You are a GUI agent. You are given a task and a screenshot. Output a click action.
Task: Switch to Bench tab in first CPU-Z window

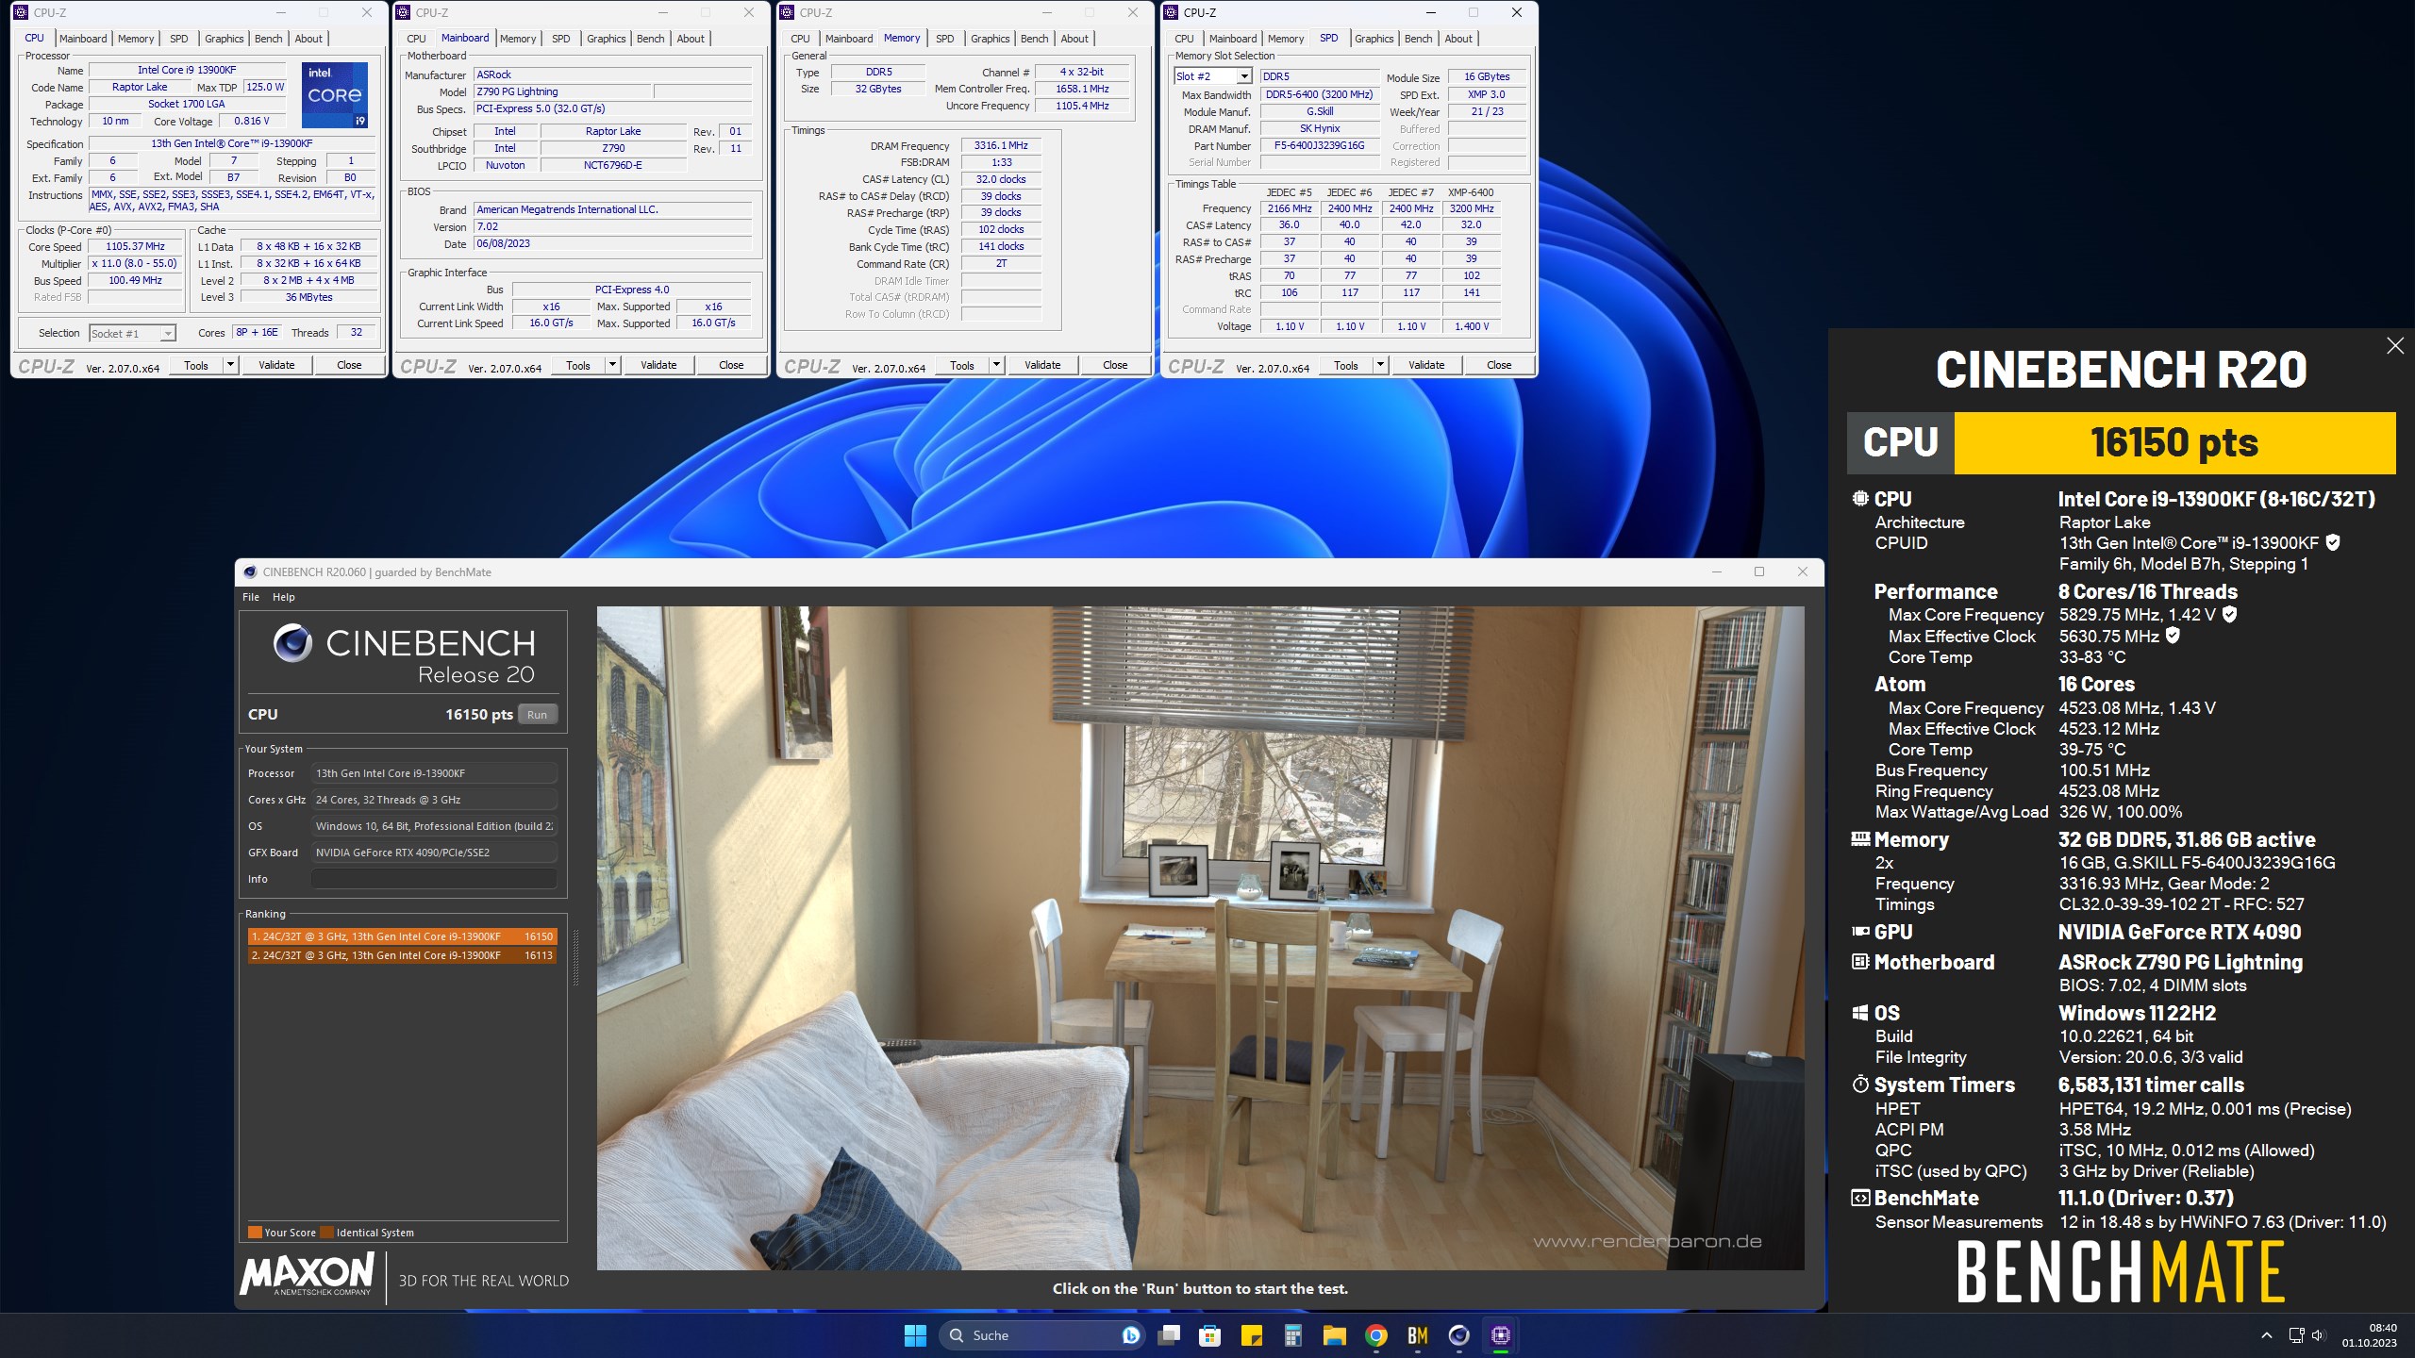pos(269,39)
